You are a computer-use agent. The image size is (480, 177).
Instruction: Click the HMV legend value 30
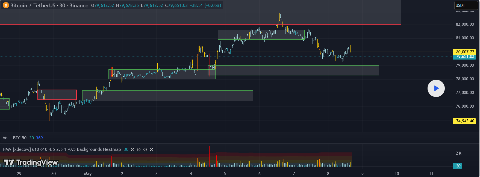tap(126, 149)
